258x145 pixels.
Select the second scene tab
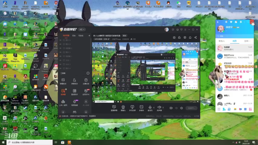[74, 35]
